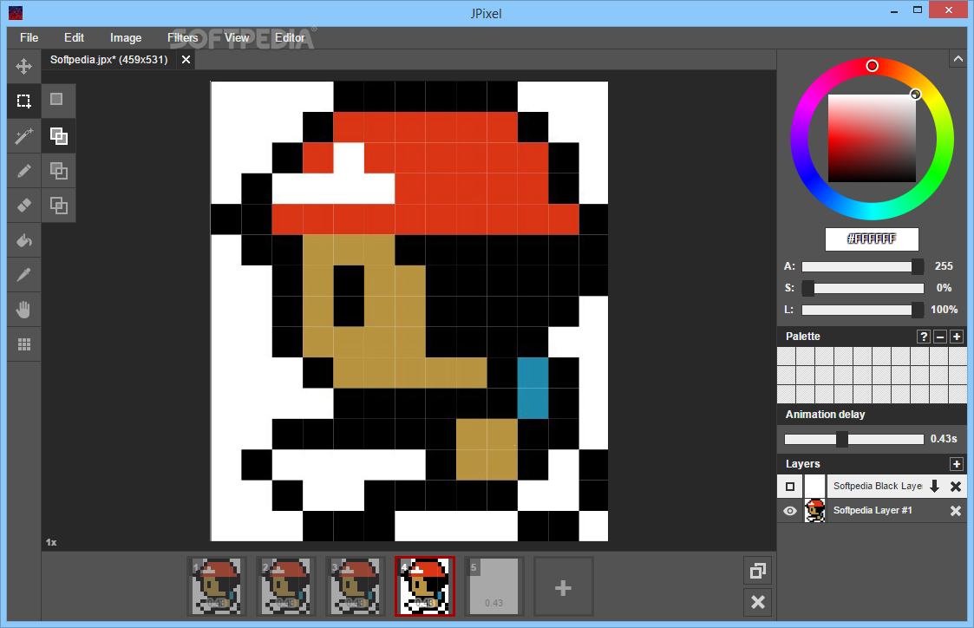The height and width of the screenshot is (628, 974).
Task: Click first empty palette cell
Action: [787, 357]
